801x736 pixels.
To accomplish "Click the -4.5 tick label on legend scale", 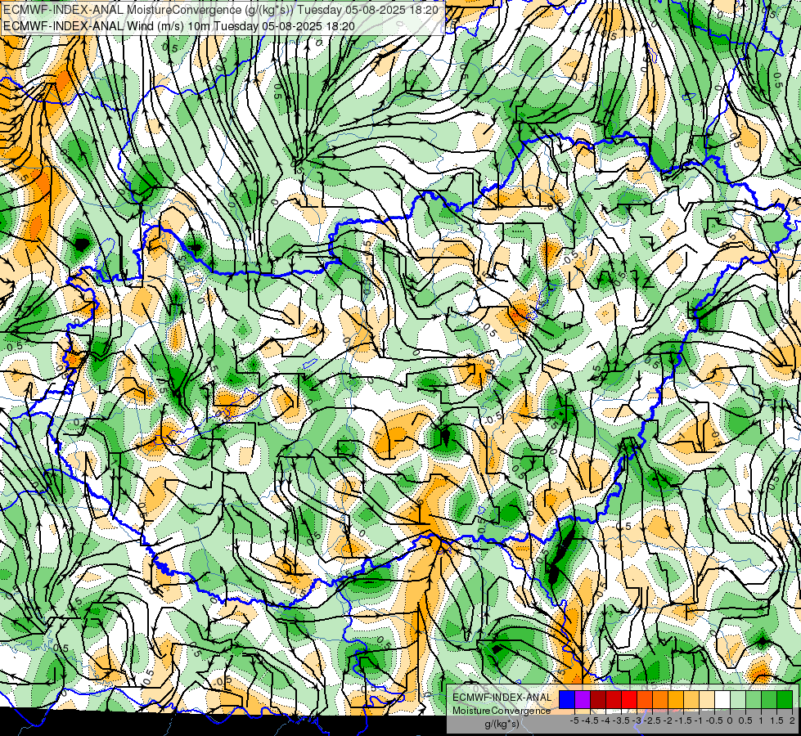I will 590,720.
